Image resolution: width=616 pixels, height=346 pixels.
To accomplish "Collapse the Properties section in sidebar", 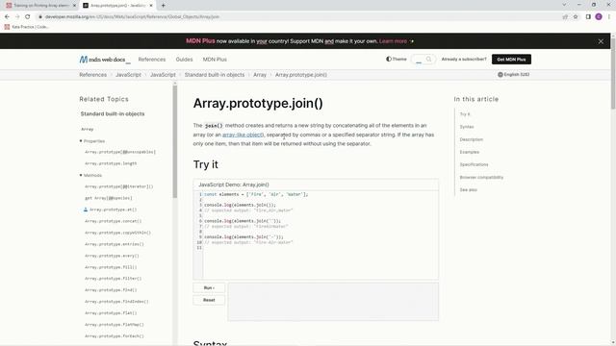I will [92, 141].
